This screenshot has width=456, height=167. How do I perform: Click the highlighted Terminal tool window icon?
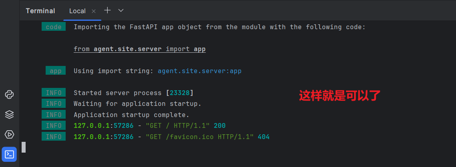tap(10, 154)
